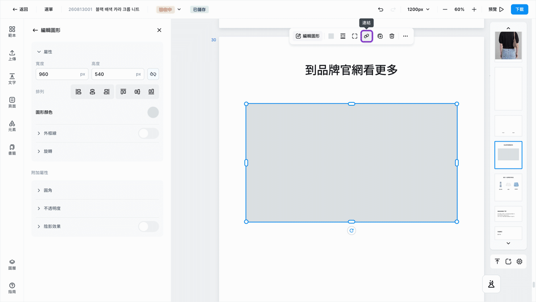The height and width of the screenshot is (302, 536).
Task: Open 範本 templates in left sidebar
Action: coord(12,31)
